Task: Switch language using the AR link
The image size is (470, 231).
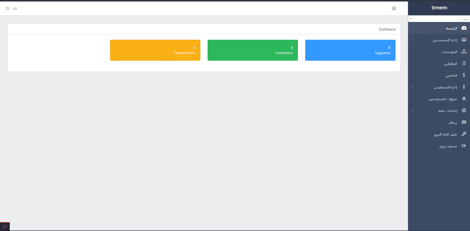Action: click(15, 9)
